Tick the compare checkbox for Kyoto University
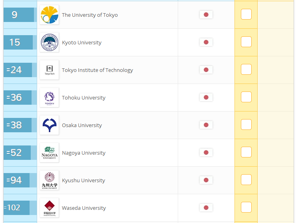 pos(246,42)
